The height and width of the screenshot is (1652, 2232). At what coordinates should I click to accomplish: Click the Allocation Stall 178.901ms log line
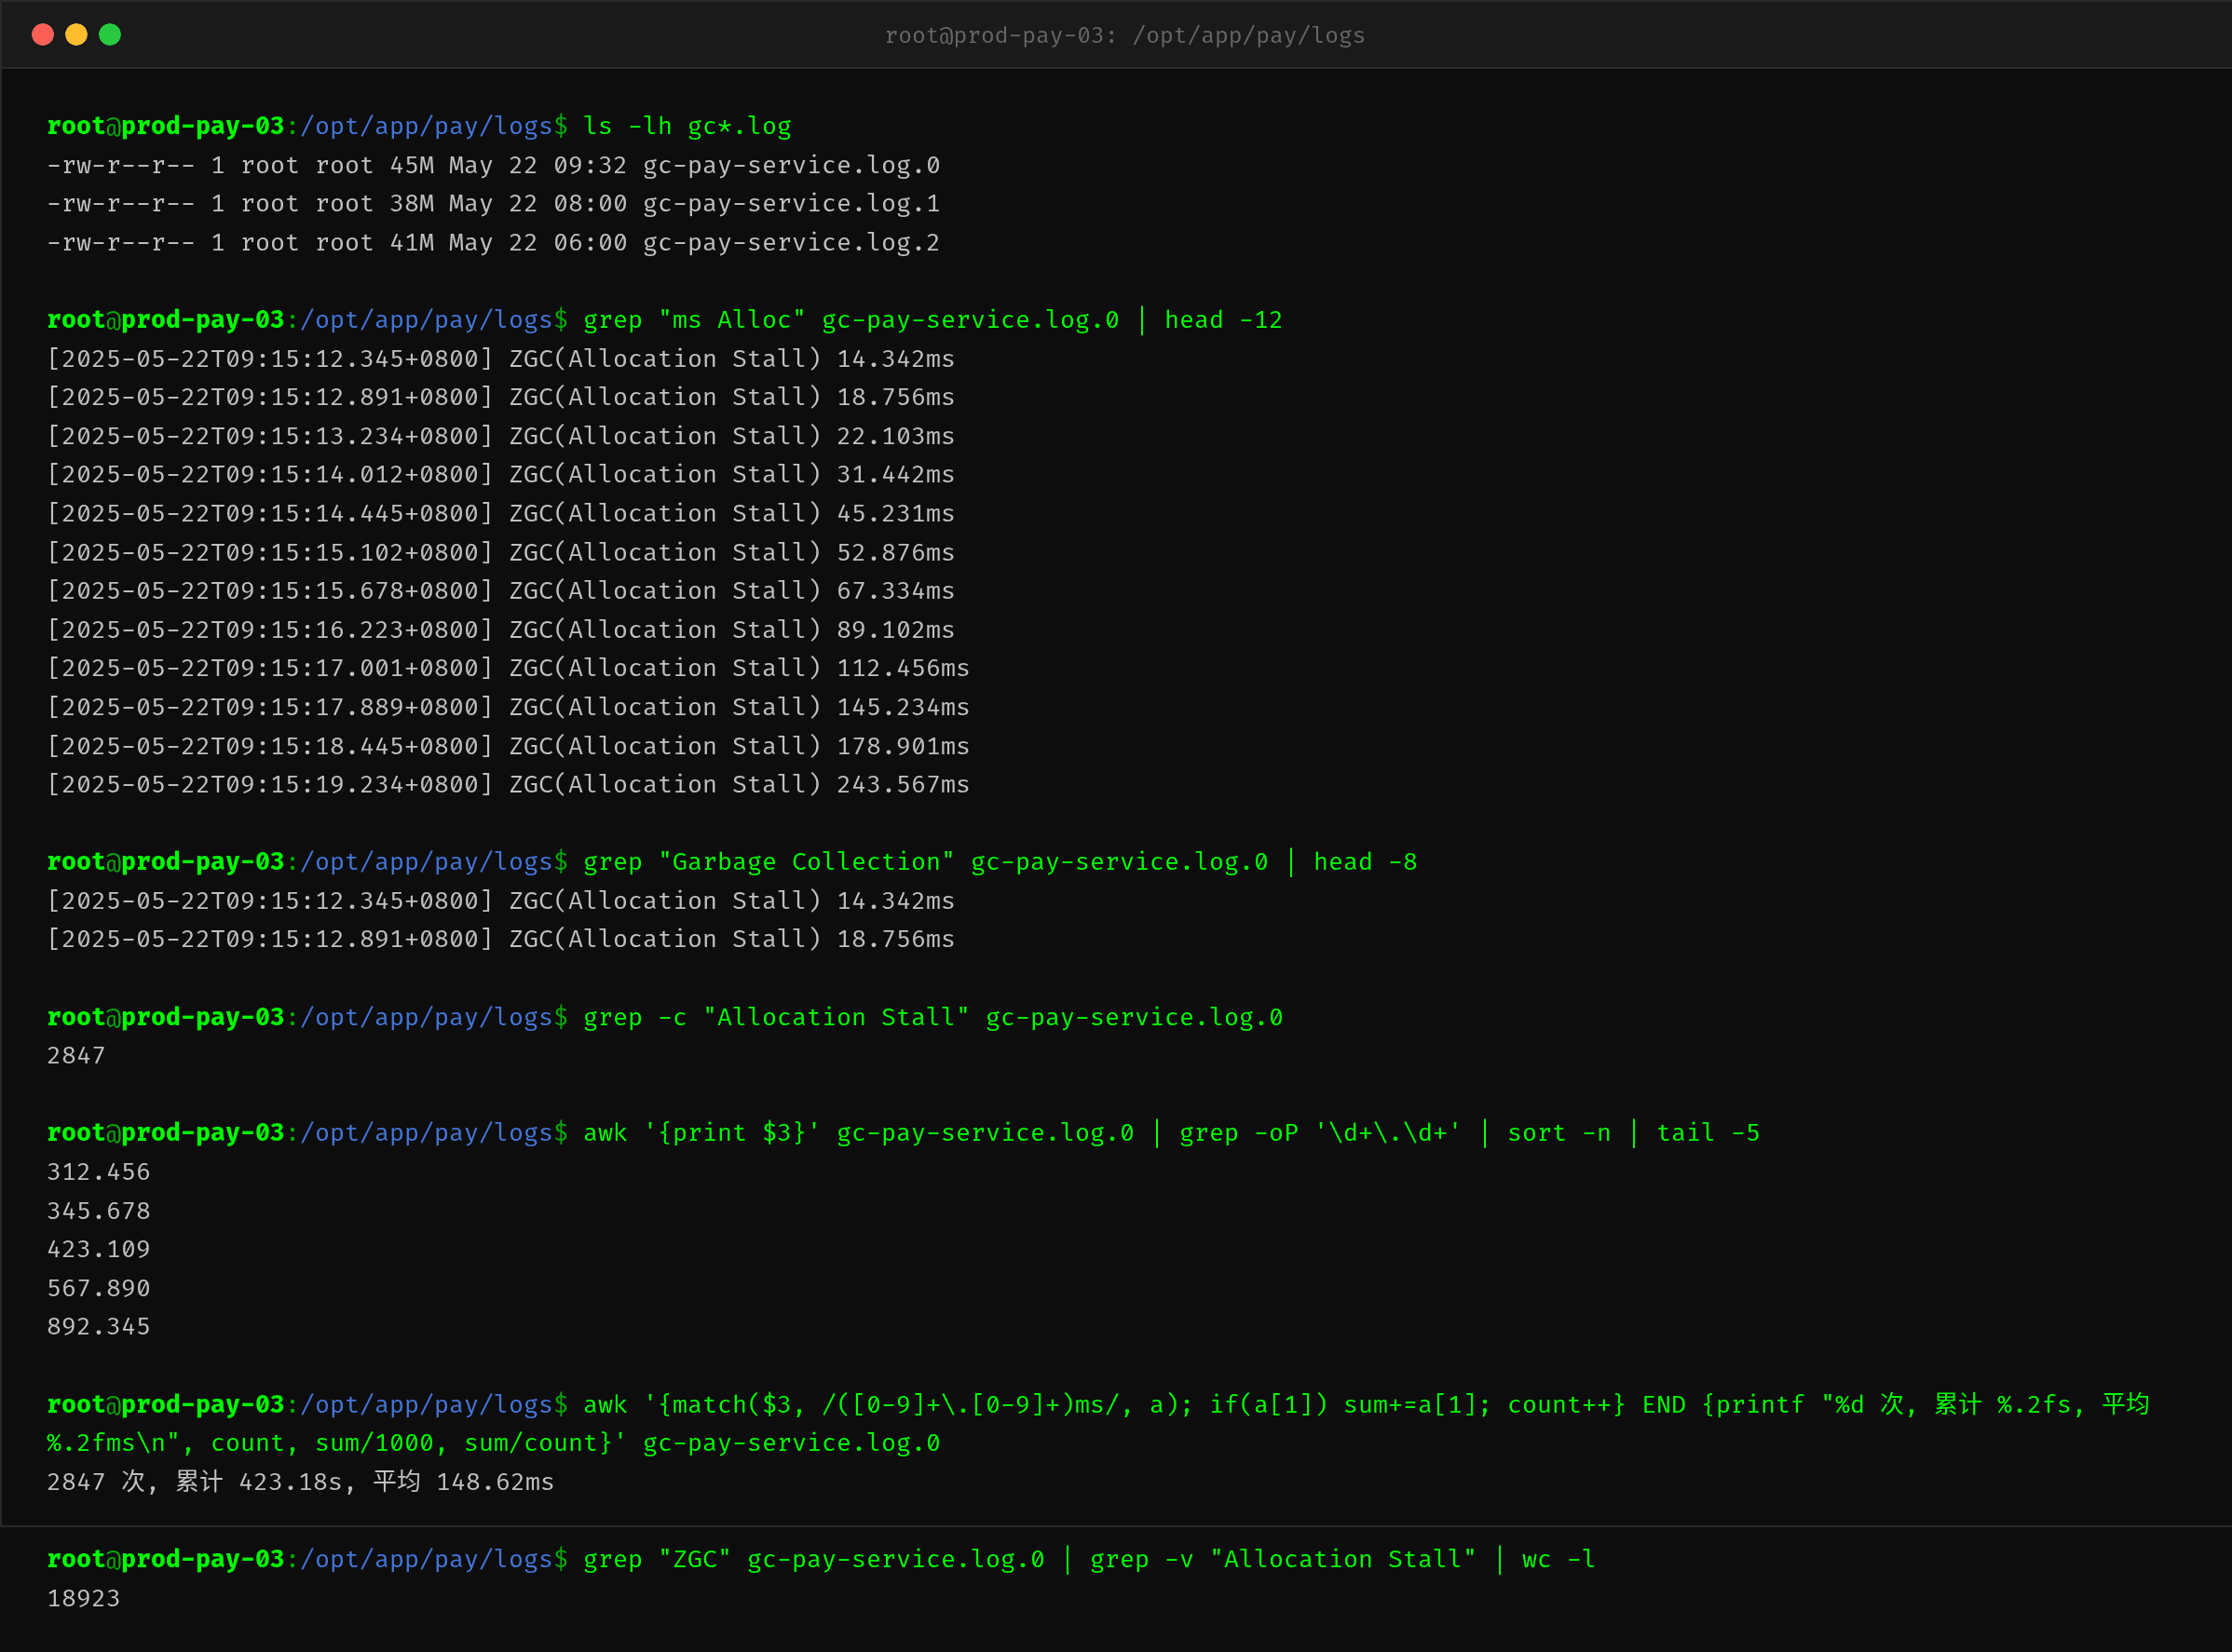[509, 746]
